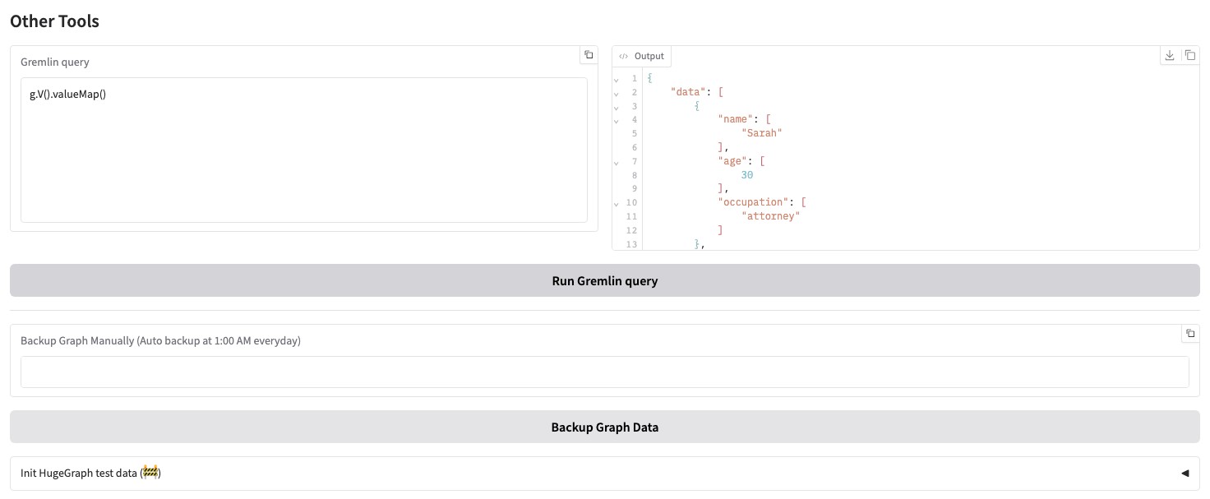Click the "Sarah" value in output
Screen dimensions: 1210x499
coord(762,133)
